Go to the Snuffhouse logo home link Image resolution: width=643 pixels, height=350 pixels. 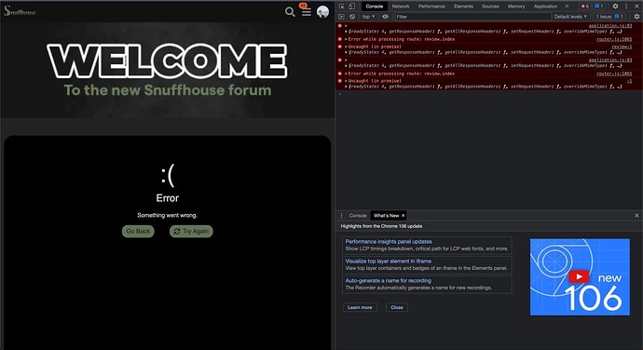20,11
